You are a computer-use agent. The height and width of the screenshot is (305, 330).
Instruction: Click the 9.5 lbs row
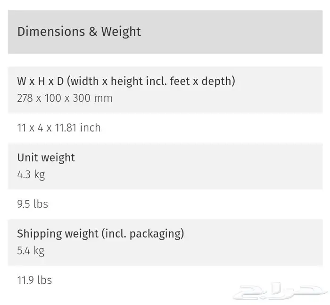pos(165,204)
